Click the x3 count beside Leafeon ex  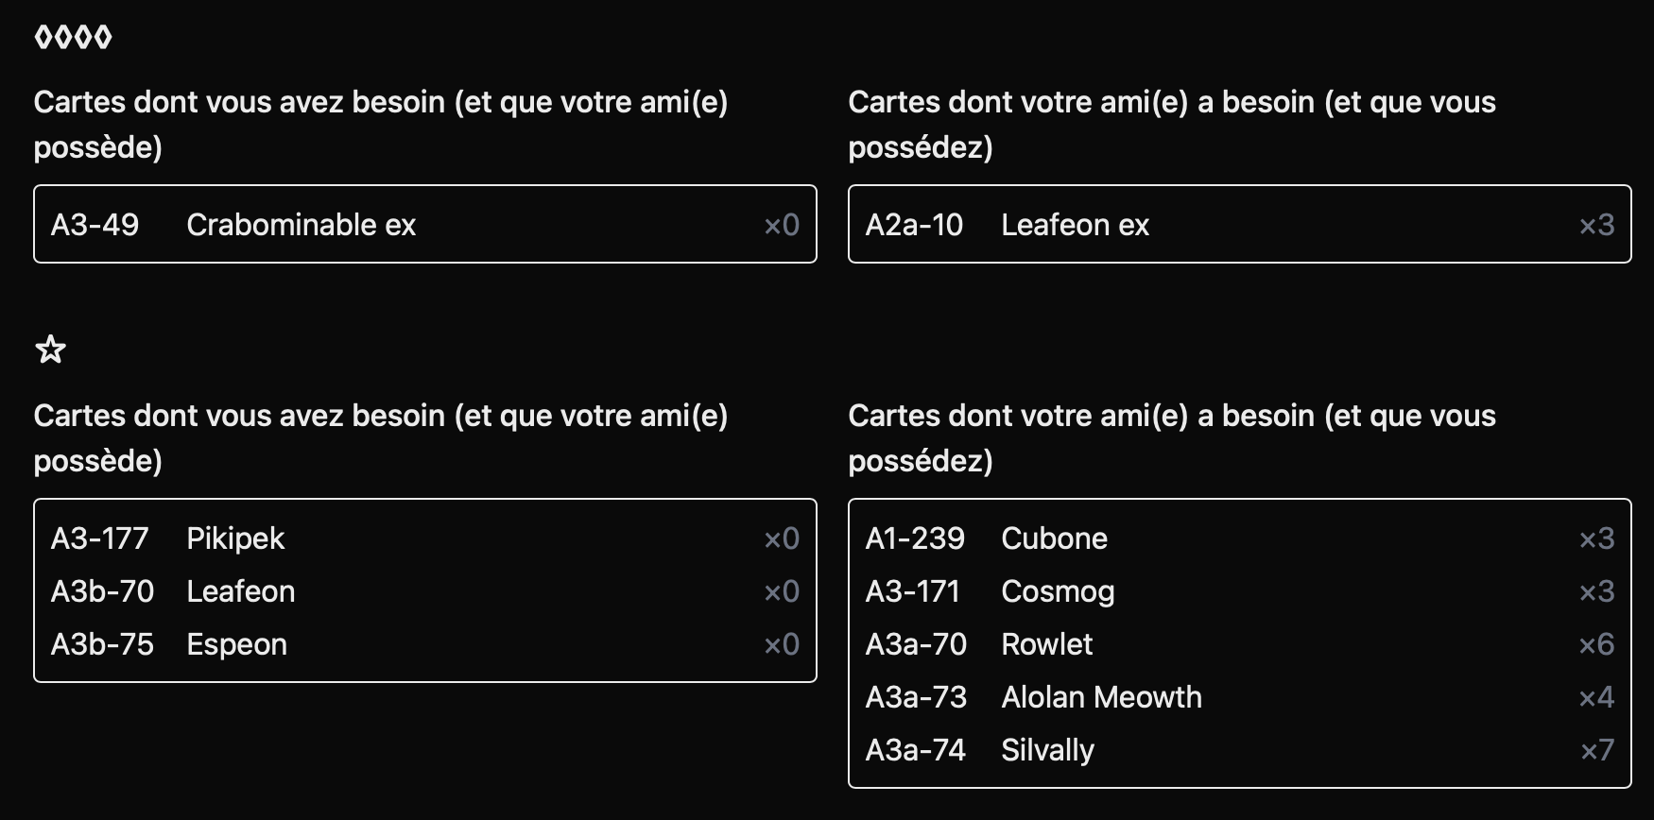[x=1596, y=225]
